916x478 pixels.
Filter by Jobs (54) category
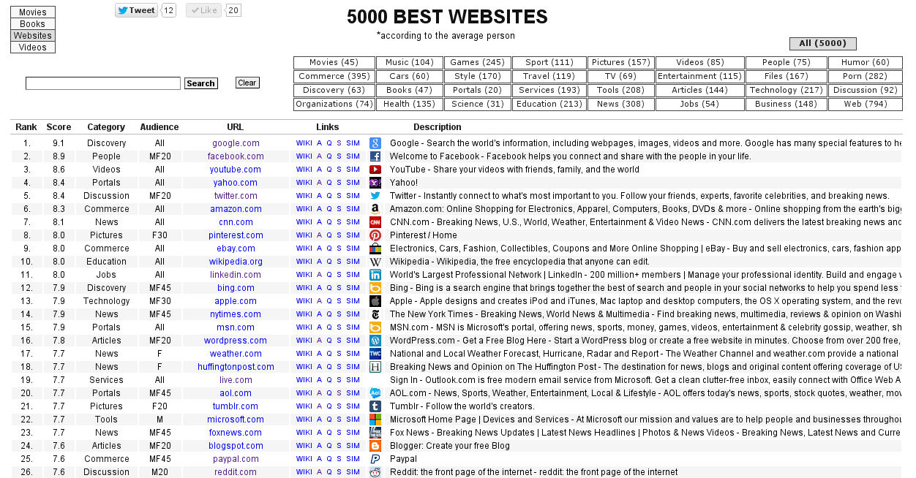[699, 105]
